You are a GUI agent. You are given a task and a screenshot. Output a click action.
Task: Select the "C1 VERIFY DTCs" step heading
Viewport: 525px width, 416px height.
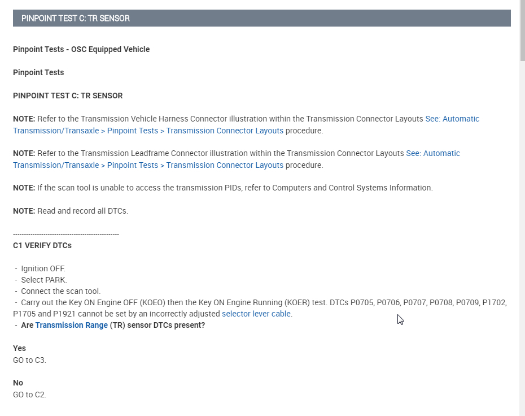click(42, 245)
